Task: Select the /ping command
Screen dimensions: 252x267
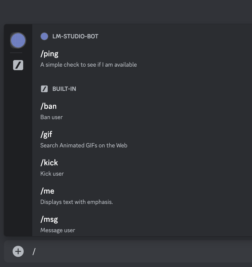Action: pyautogui.click(x=49, y=54)
